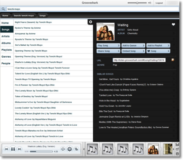Go to Home breadcrumb
Screen dimensions: 183x160
click(5, 16)
